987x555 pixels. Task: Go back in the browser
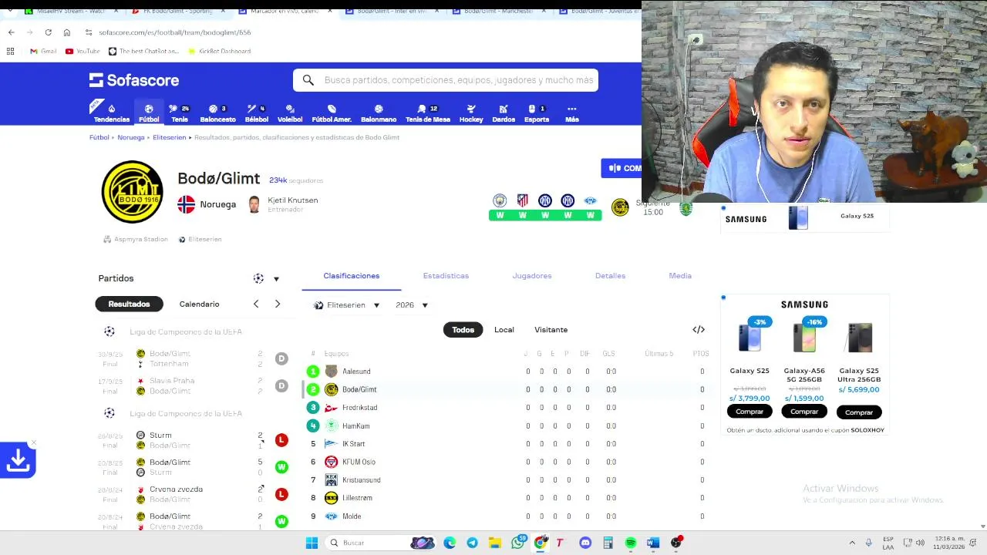coord(11,32)
